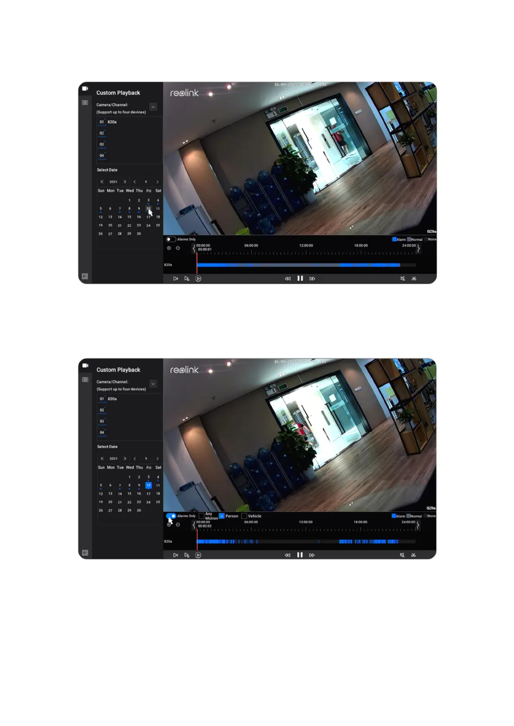The width and height of the screenshot is (514, 726).
Task: Click circular replay icon in upper screenshot
Action: pyautogui.click(x=198, y=279)
